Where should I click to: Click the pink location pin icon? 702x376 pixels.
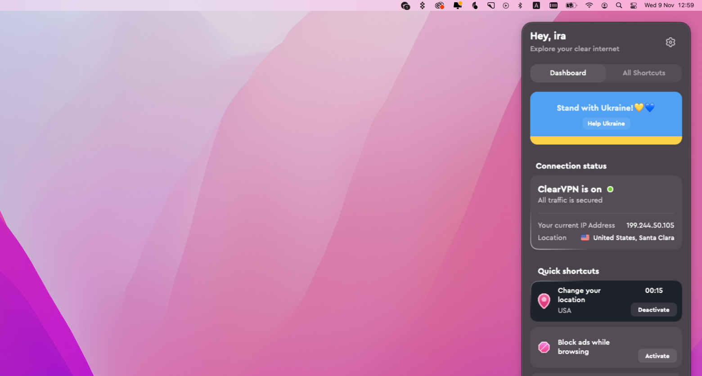point(544,301)
